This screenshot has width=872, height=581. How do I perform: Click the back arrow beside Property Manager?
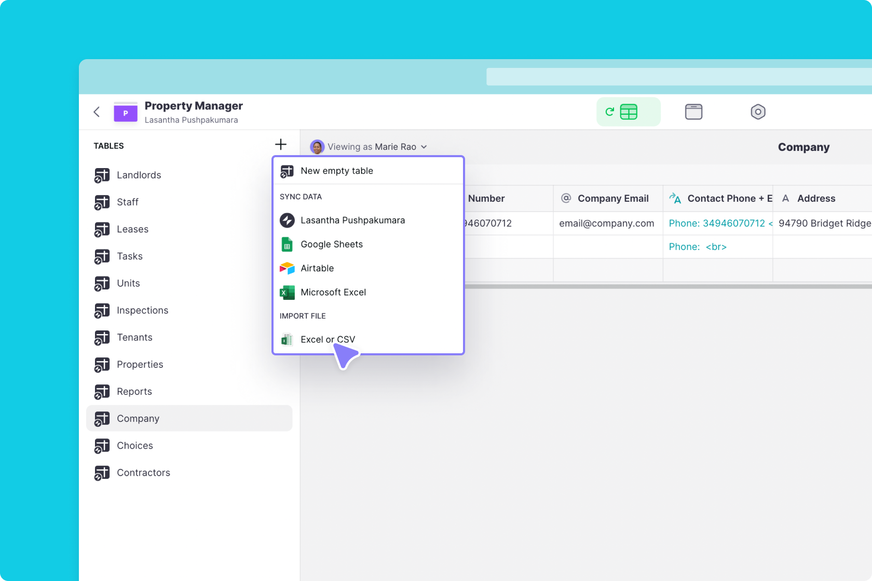click(x=97, y=112)
